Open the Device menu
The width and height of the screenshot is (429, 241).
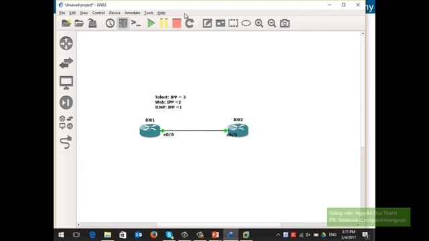tap(115, 13)
